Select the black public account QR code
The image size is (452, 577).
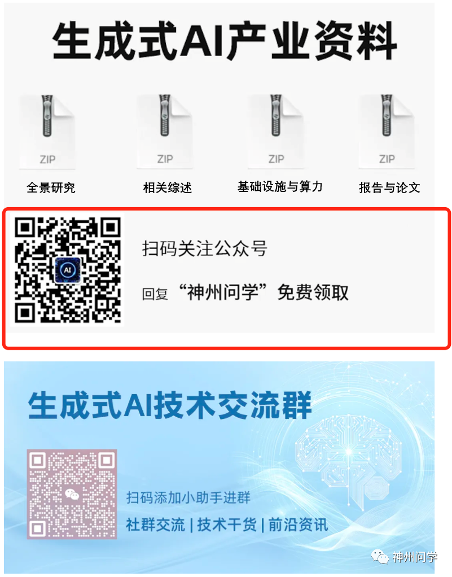[x=68, y=270]
